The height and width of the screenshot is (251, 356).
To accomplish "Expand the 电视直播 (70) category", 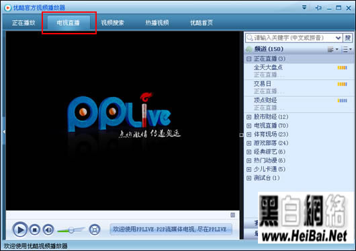I will click(249, 125).
